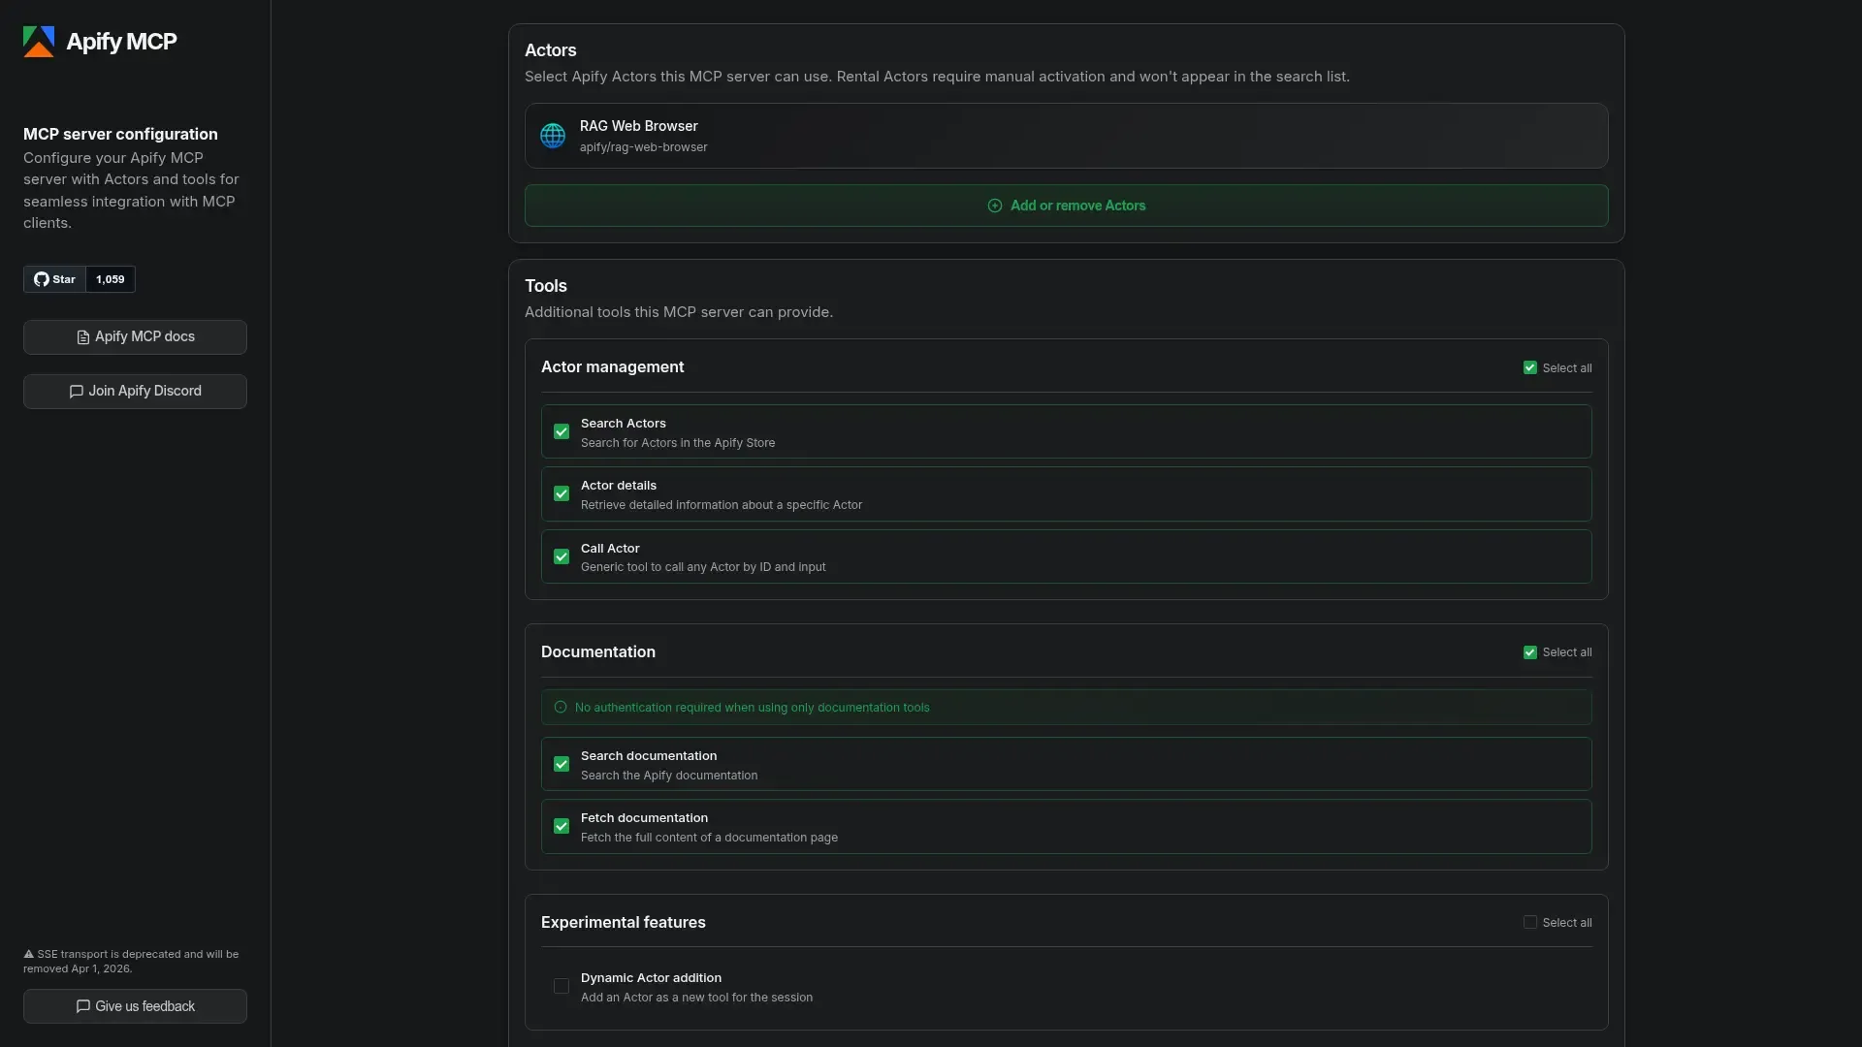This screenshot has width=1862, height=1047.
Task: Click Give us feedback button
Action: [x=135, y=1006]
